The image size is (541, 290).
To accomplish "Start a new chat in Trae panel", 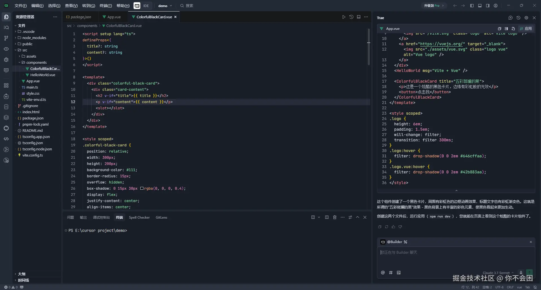I will 511,18.
